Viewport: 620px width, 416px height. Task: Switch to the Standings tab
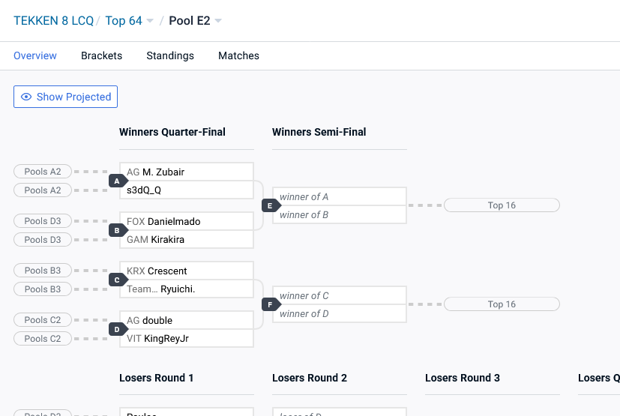point(170,55)
